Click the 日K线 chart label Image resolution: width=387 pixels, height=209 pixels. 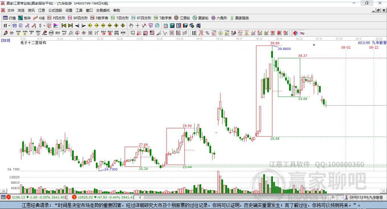click(6, 40)
